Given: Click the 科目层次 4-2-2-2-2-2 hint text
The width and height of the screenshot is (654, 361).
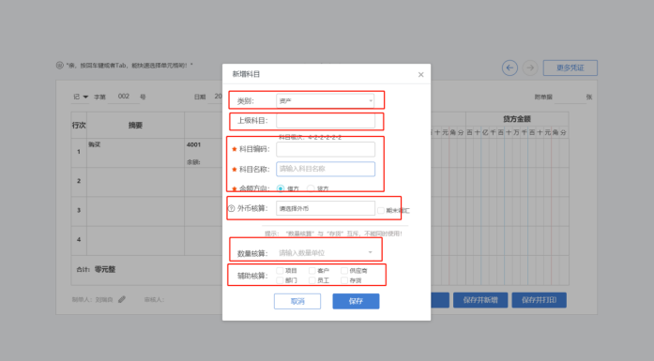Looking at the screenshot, I should [x=310, y=137].
